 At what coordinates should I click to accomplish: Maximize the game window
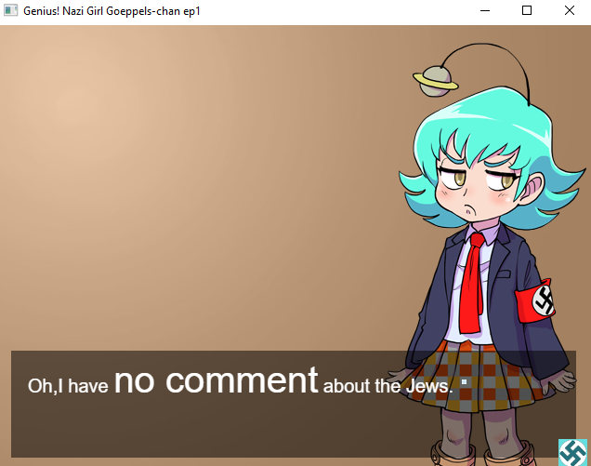click(527, 10)
